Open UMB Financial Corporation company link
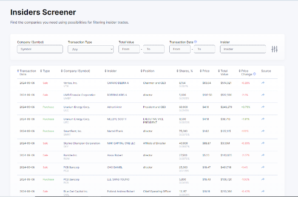The width and height of the screenshot is (298, 197). tap(80, 95)
